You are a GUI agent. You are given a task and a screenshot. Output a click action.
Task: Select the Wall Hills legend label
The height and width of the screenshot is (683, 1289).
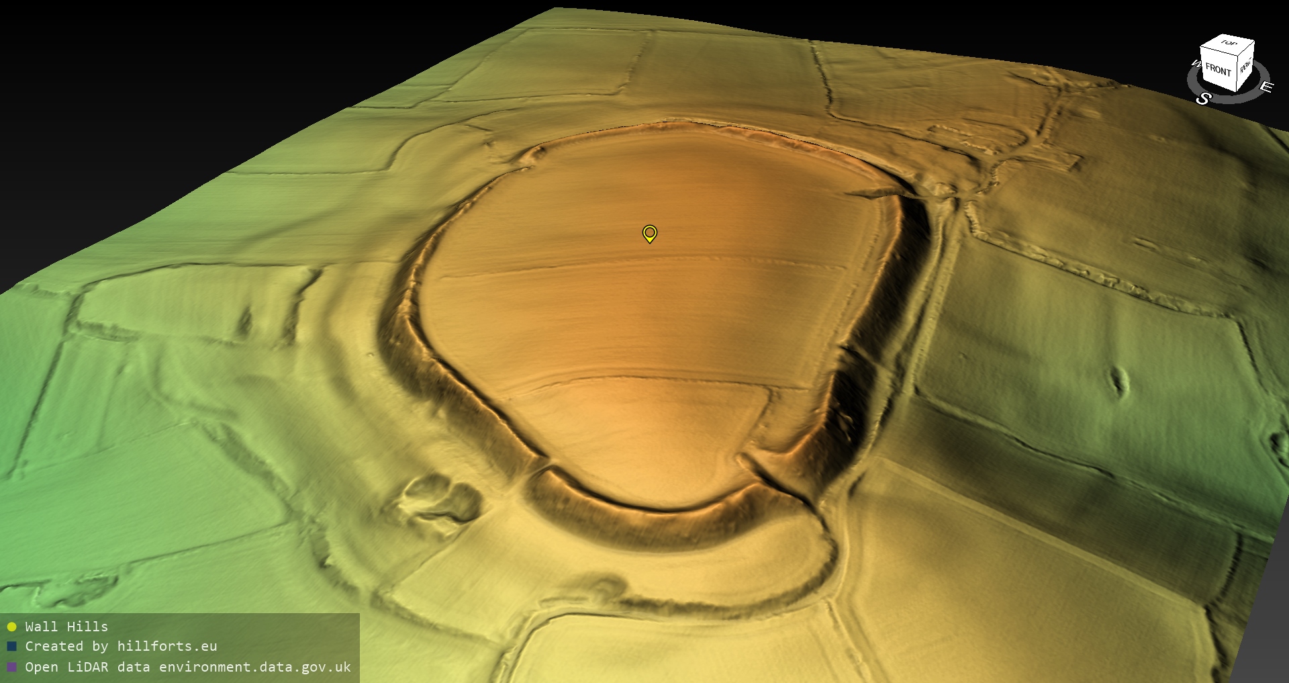point(66,627)
